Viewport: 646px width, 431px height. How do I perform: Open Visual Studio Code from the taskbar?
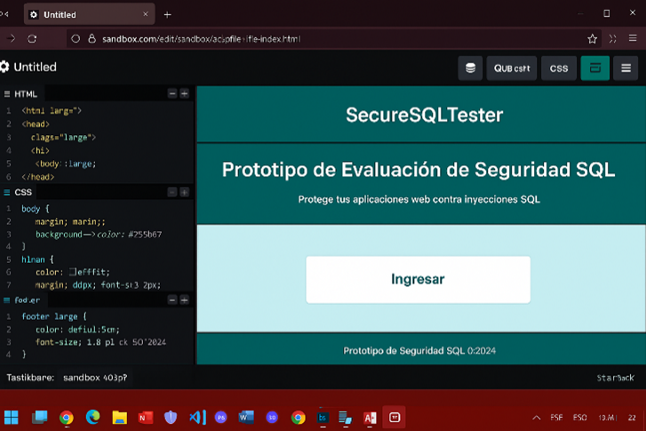pyautogui.click(x=197, y=417)
